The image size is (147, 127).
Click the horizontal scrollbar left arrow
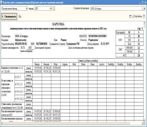point(2,123)
